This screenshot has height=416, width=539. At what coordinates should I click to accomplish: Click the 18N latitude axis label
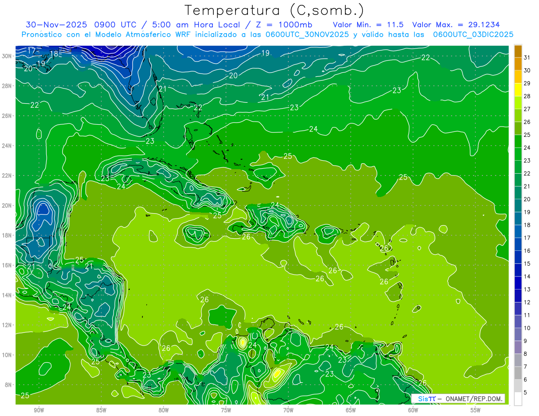(x=7, y=235)
